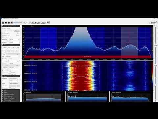Click the spy server host address field
Viewport: 158px width, 119px height.
[x=8, y=31]
